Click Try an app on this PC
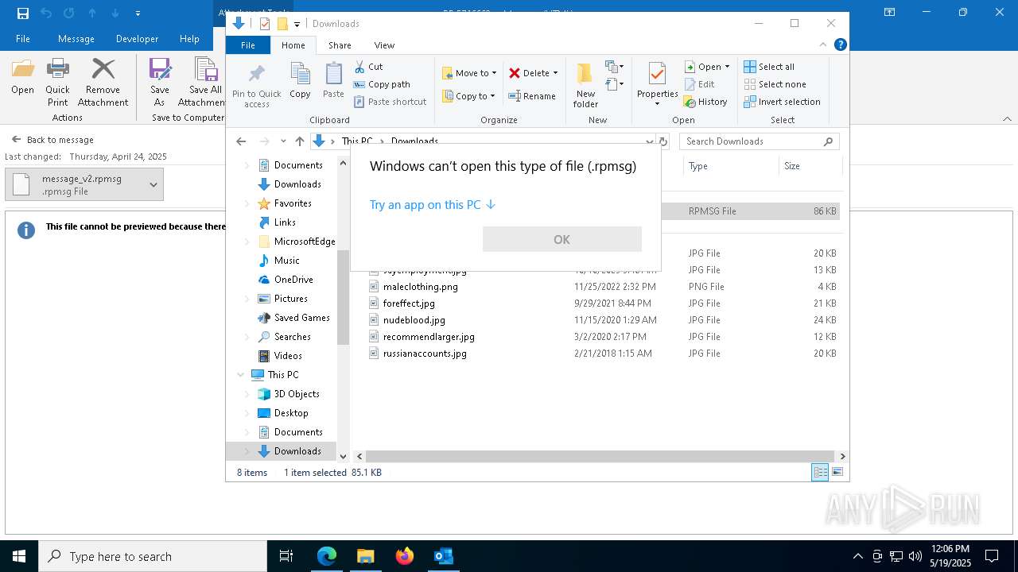The image size is (1018, 572). (433, 204)
